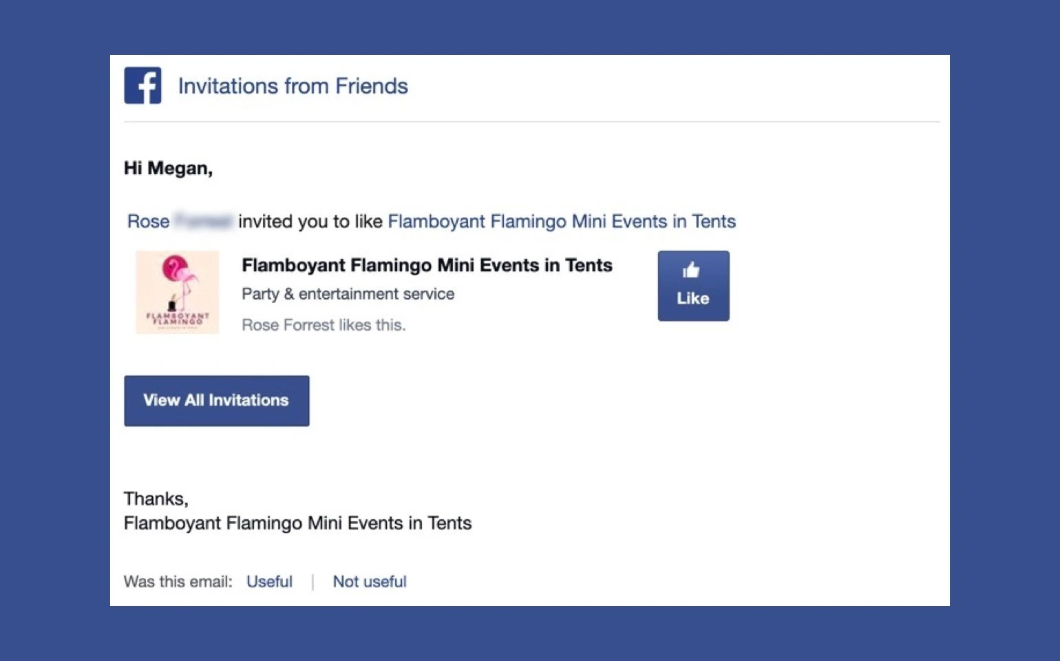Open the pink flamingo page thumbnail
The image size is (1060, 661).
(178, 292)
